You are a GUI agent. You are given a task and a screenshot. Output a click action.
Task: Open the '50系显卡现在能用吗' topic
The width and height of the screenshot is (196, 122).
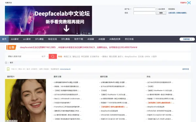62,103
